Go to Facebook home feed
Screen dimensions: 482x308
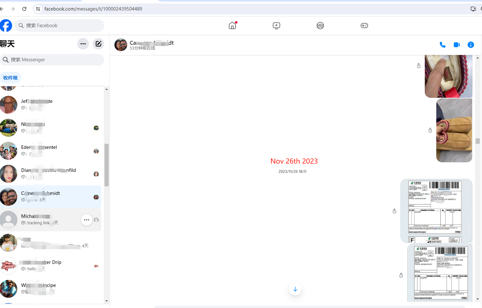(232, 26)
